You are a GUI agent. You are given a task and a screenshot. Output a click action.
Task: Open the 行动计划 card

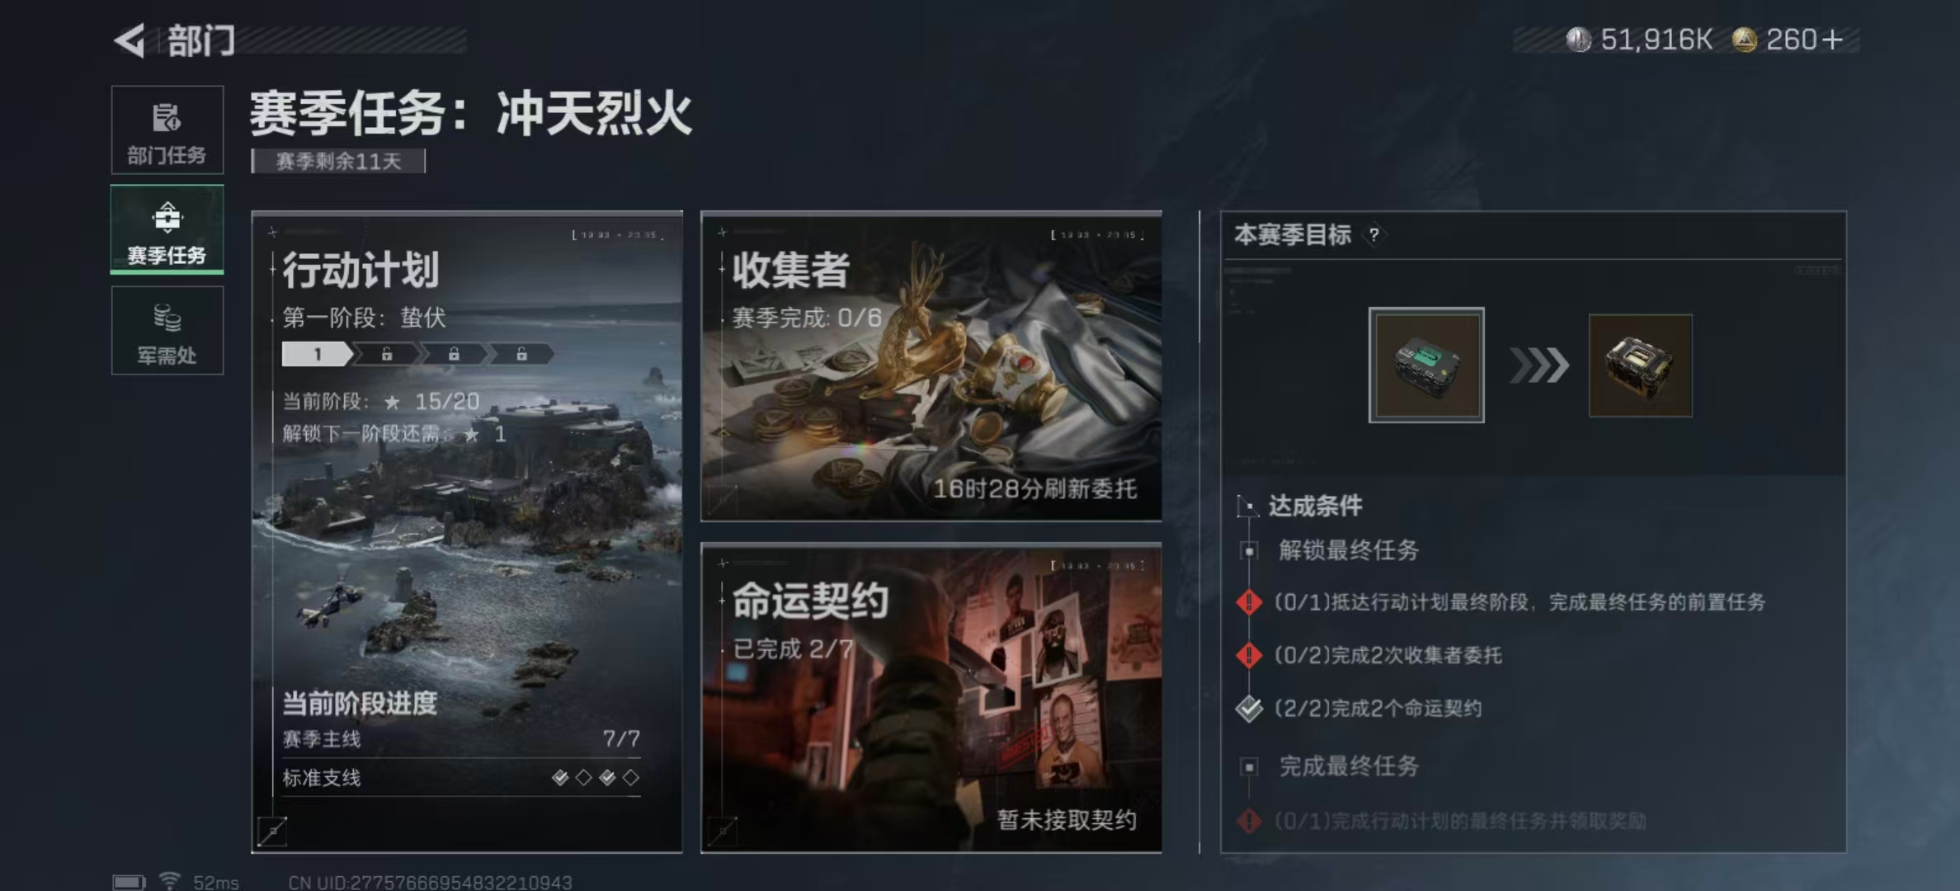coord(467,532)
